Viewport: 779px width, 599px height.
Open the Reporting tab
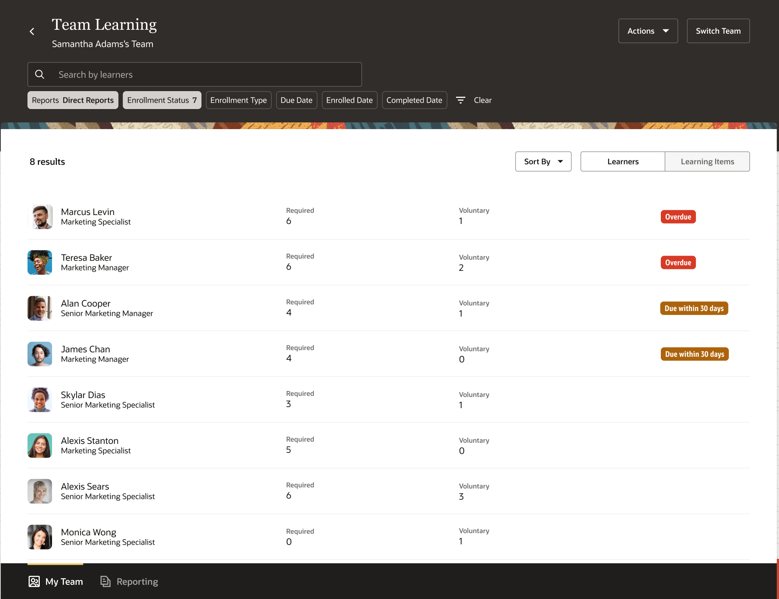click(x=137, y=582)
